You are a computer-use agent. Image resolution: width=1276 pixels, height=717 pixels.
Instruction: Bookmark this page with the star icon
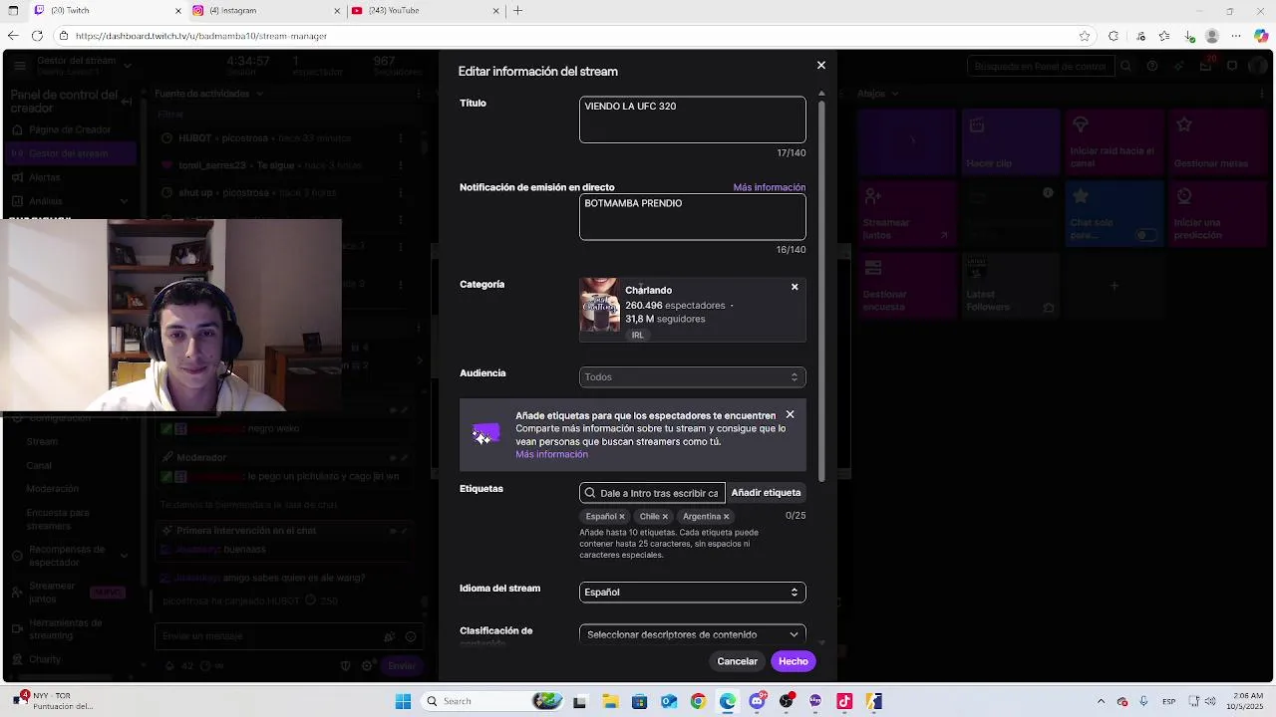coord(1085,36)
